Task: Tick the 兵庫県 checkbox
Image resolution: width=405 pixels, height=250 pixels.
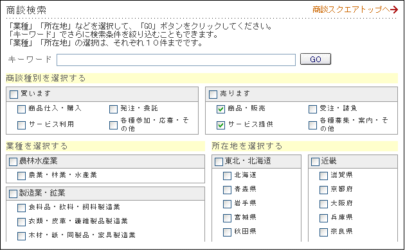Action: coord(323,218)
